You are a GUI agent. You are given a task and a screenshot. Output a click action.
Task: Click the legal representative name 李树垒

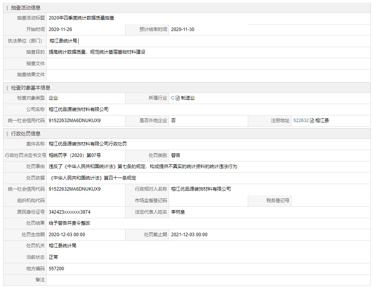pyautogui.click(x=178, y=212)
